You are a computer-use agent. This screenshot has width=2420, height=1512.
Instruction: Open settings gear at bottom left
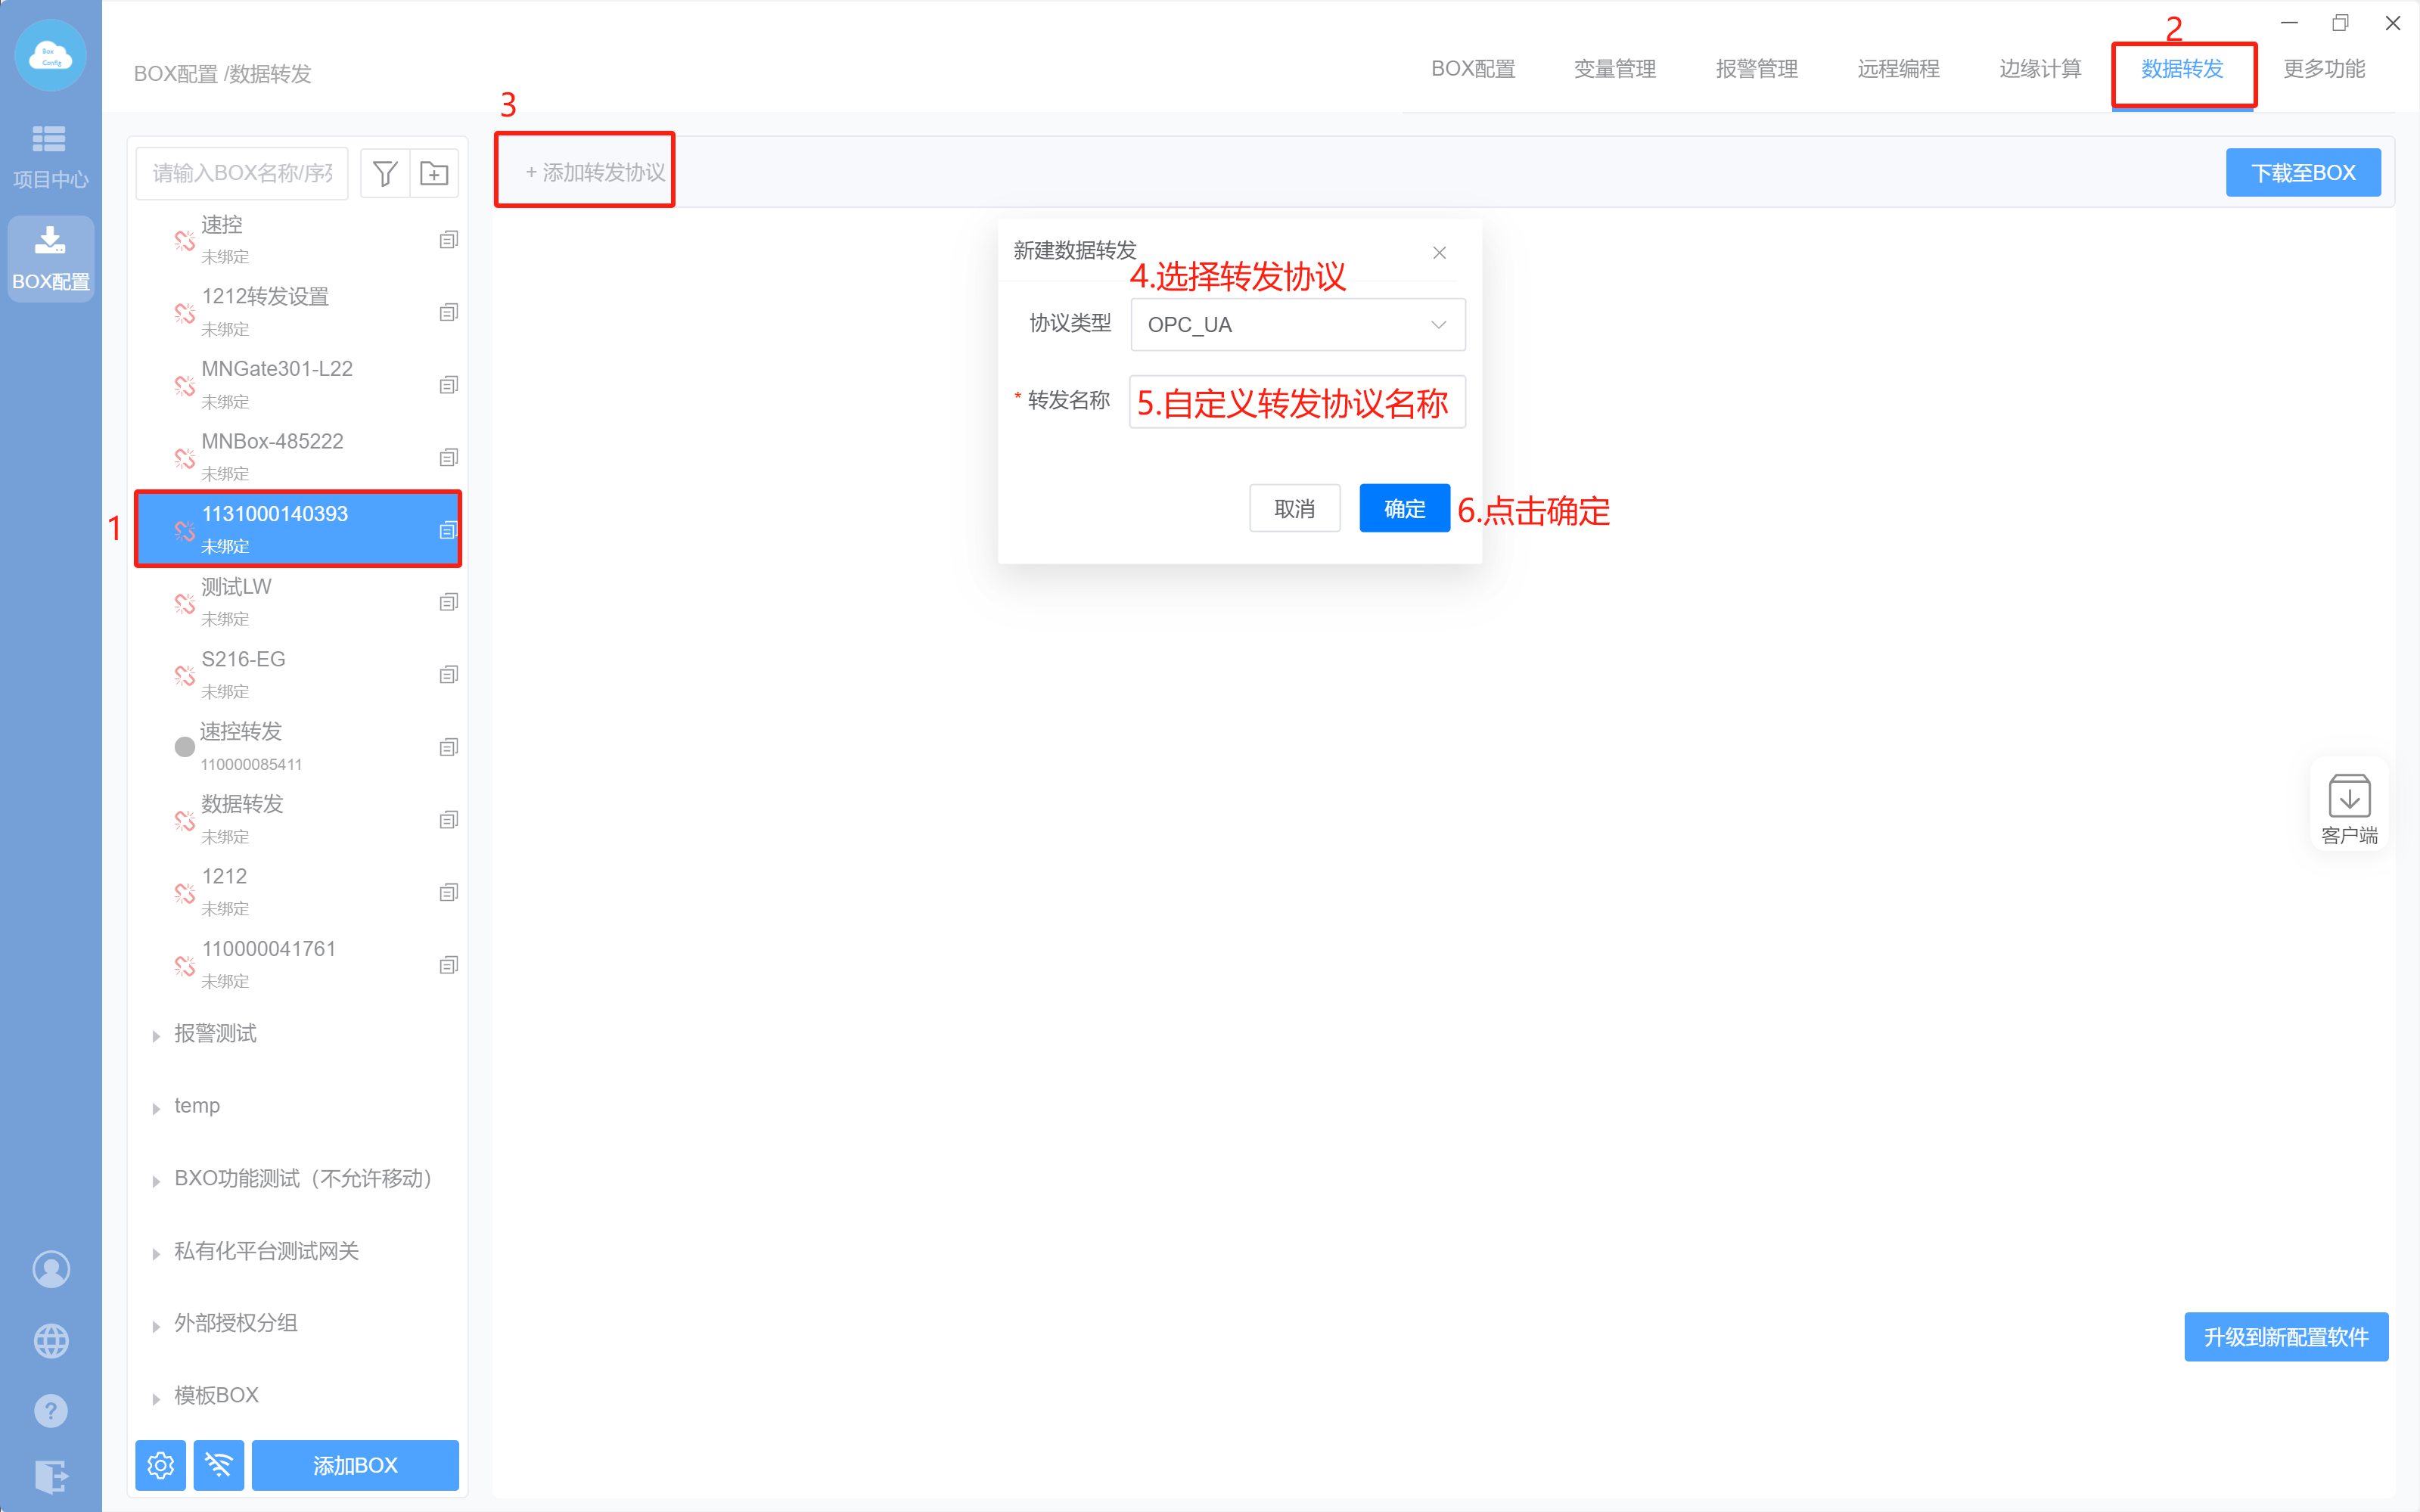[161, 1465]
